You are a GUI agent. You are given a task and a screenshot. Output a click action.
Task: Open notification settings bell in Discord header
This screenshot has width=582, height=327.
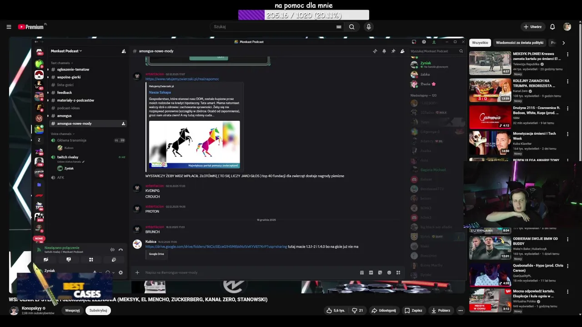[384, 51]
